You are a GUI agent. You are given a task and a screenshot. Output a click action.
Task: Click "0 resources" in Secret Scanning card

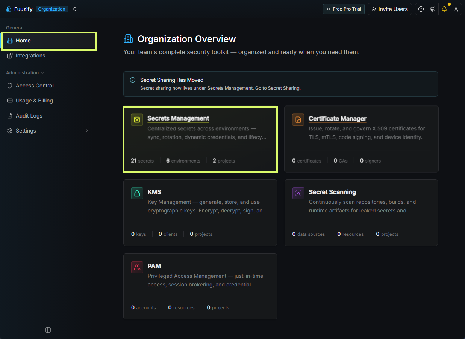tap(350, 234)
